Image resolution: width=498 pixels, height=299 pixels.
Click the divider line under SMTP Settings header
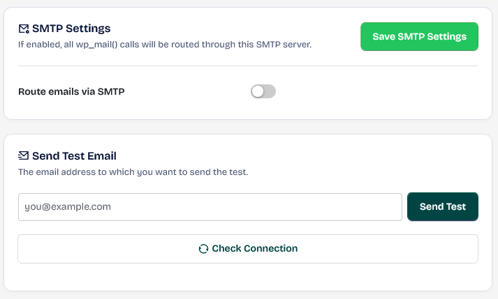pos(248,66)
